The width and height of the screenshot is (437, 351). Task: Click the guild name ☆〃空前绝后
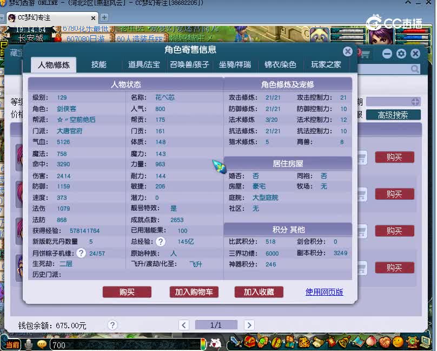76,120
